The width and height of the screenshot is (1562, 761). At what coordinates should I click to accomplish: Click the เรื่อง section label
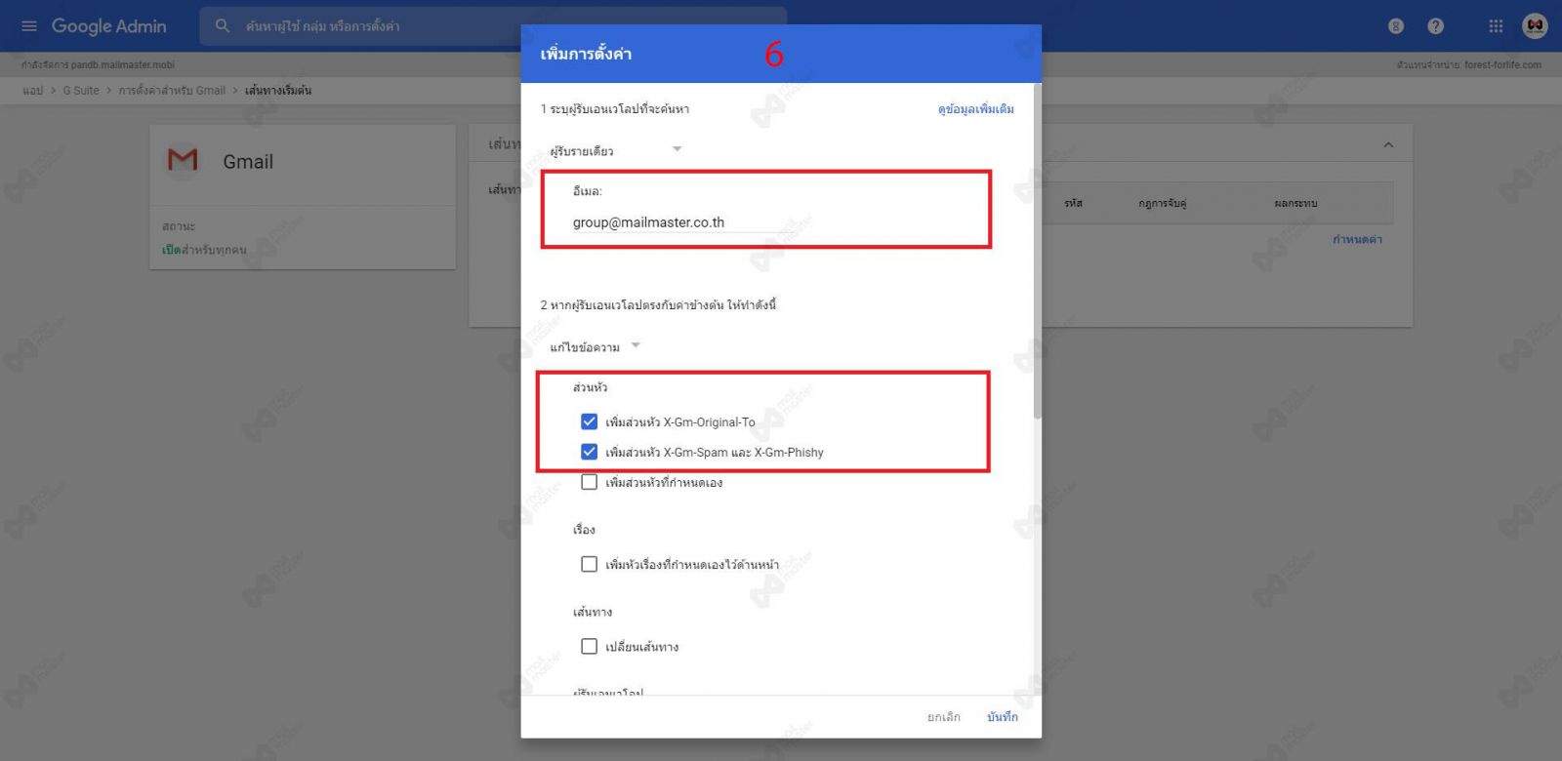(x=584, y=530)
